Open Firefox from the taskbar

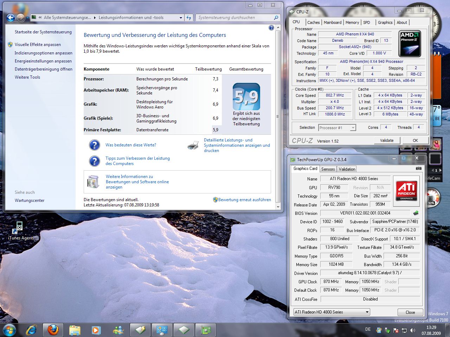[x=53, y=330]
